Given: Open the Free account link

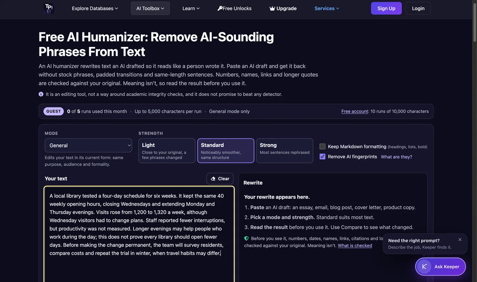Looking at the screenshot, I should click(355, 111).
